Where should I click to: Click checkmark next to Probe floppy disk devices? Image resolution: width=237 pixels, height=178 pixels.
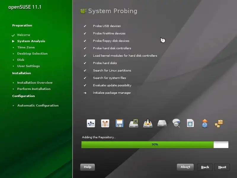pos(85,41)
